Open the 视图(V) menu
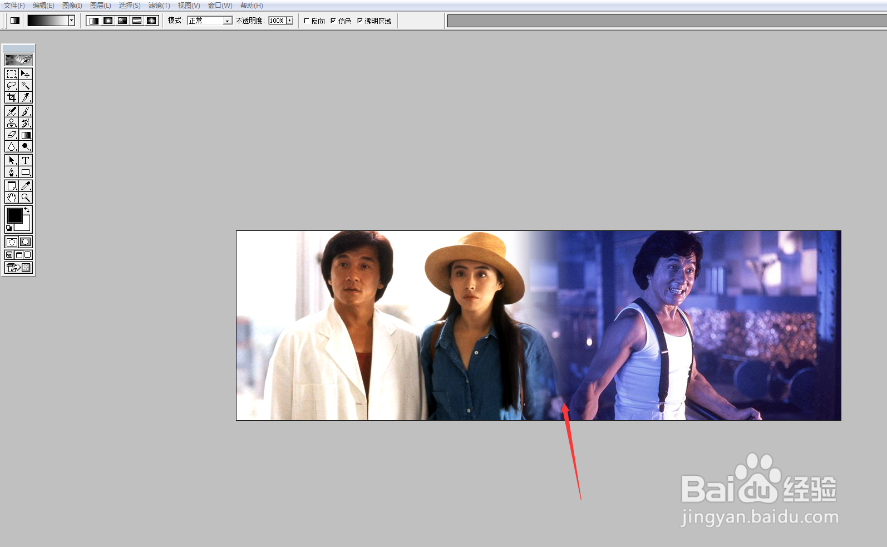Screen dimensions: 887x547 [x=189, y=6]
